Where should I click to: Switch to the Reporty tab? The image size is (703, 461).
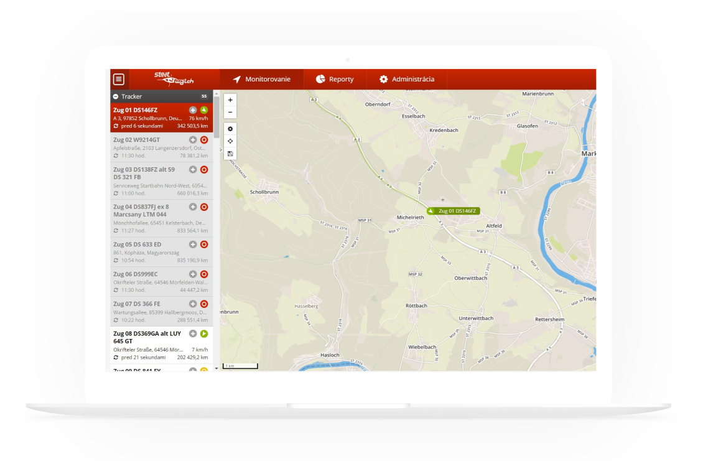click(x=335, y=80)
